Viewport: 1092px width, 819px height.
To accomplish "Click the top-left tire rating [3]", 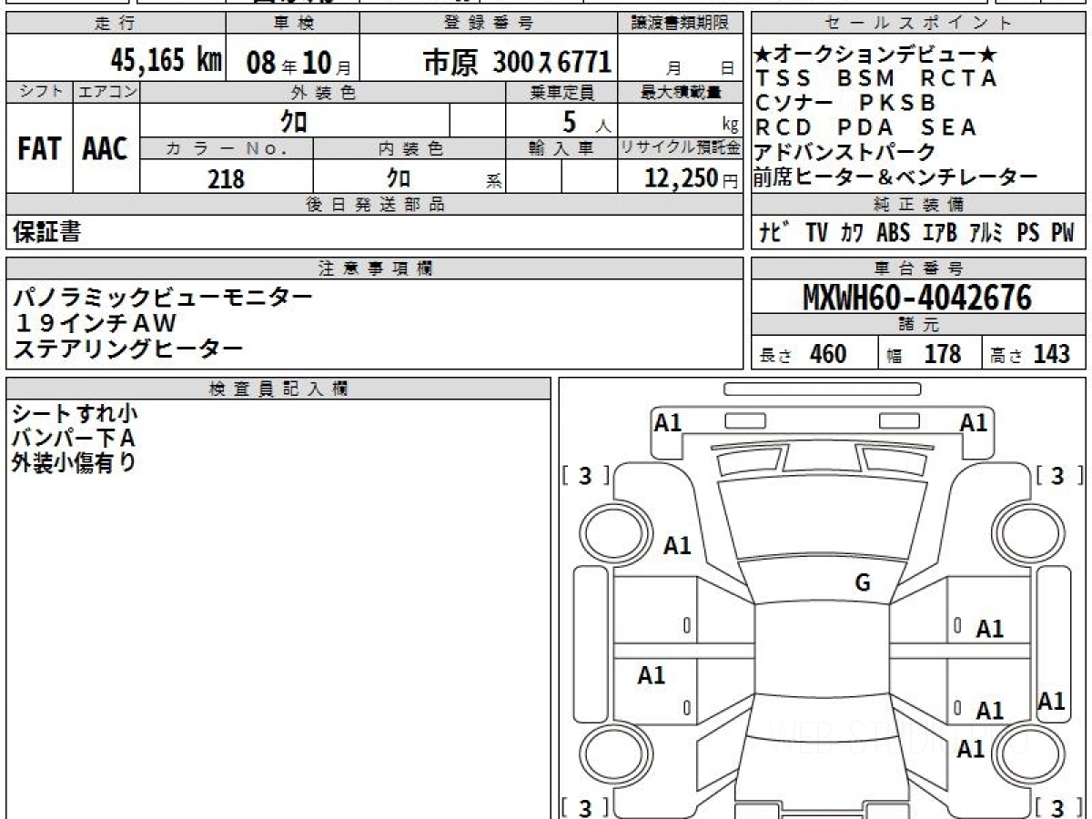I will (586, 476).
